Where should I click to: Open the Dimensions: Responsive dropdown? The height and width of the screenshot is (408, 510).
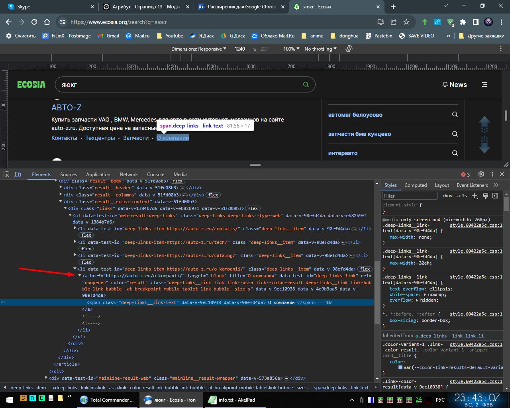tap(198, 49)
